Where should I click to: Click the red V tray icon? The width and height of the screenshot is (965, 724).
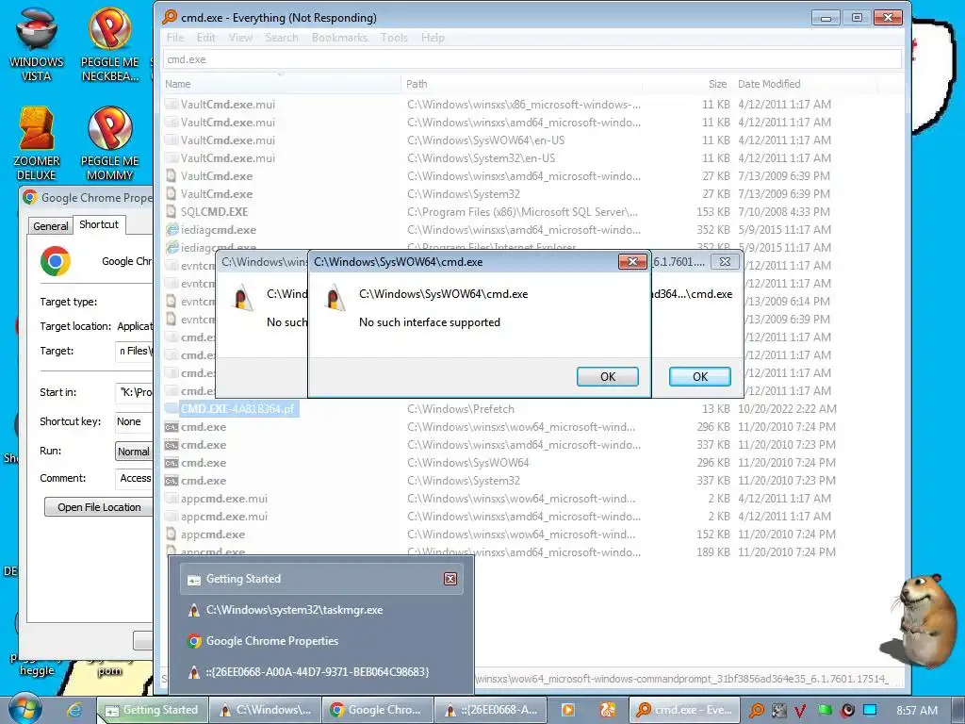coord(800,710)
